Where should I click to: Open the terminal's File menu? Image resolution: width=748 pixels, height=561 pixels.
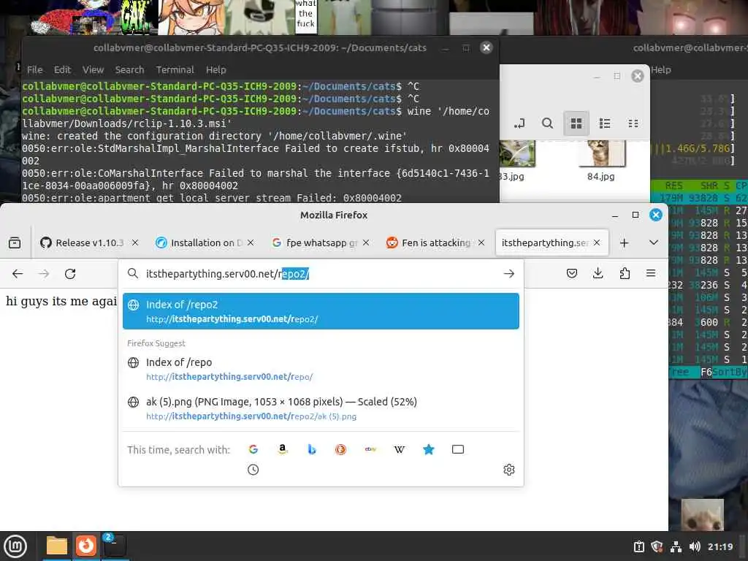click(35, 69)
